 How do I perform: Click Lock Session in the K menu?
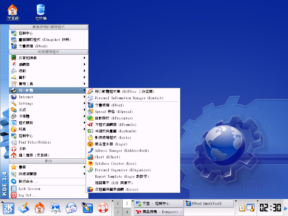pos(29,189)
